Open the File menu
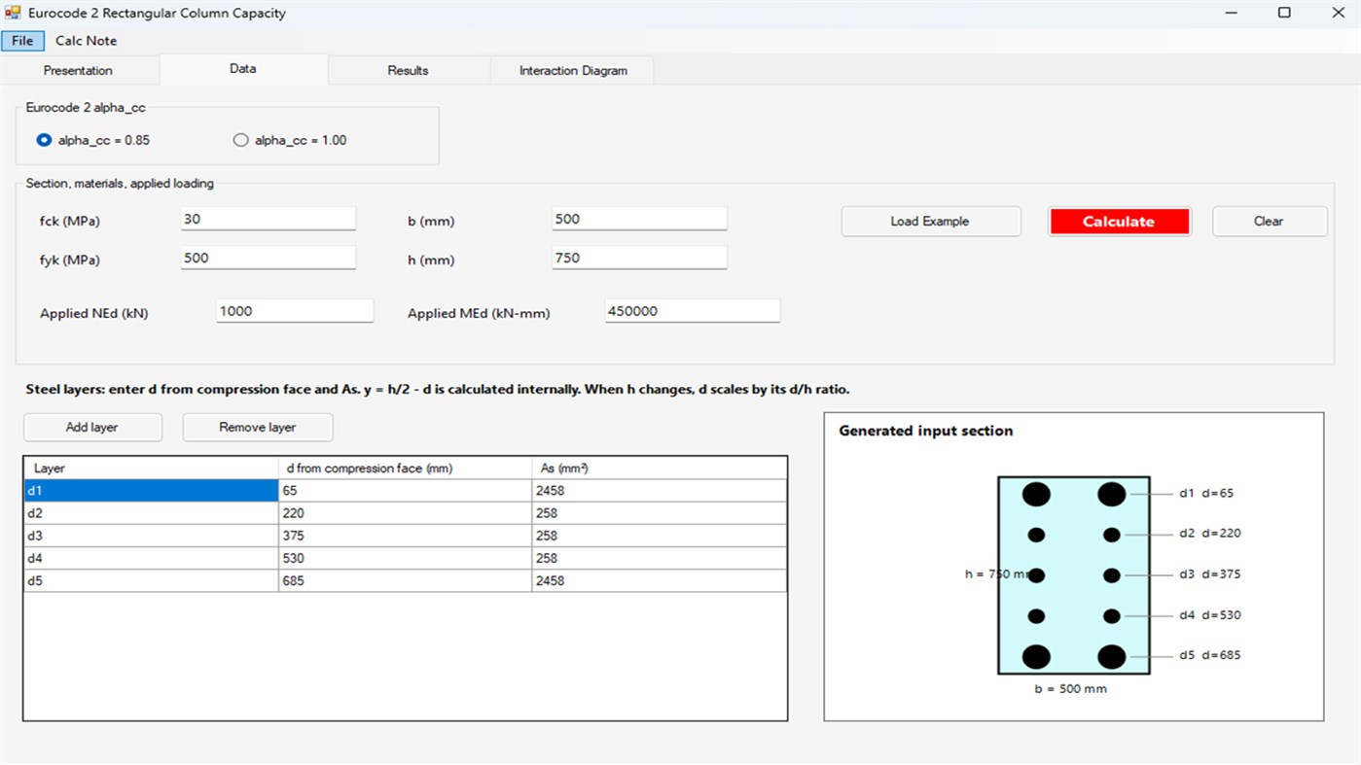1361x765 pixels. [22, 41]
